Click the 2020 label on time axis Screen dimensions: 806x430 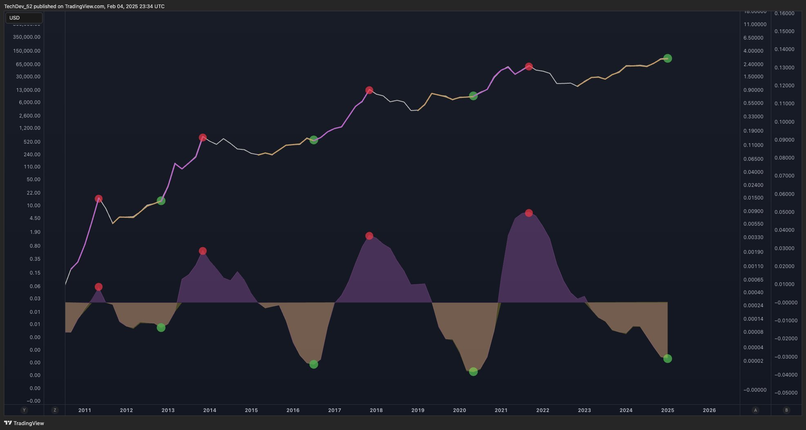click(x=460, y=410)
